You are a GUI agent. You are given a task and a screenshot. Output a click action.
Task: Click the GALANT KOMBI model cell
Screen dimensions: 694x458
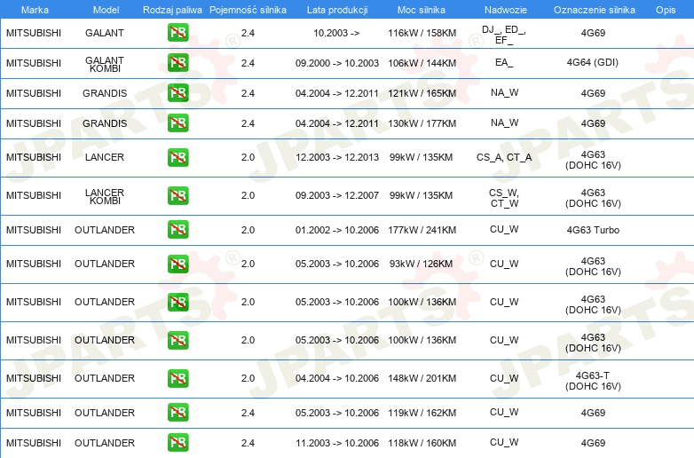coord(105,64)
